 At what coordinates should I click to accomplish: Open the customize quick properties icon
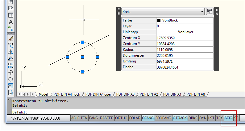pos(210,12)
